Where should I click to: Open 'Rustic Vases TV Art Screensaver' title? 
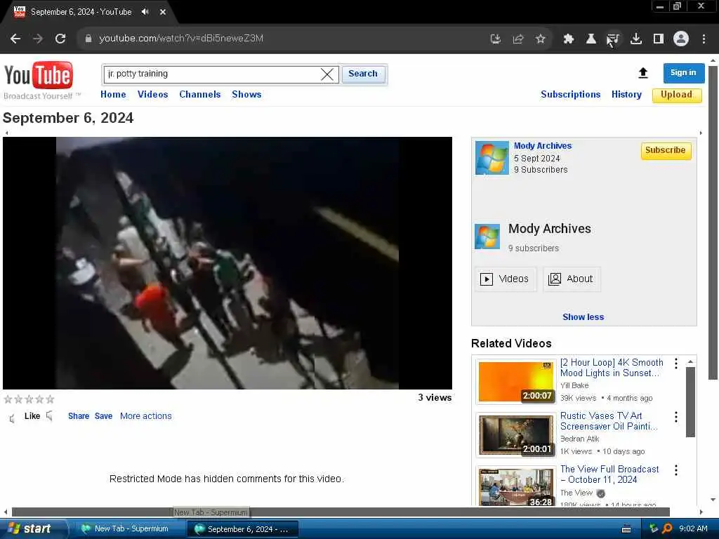[609, 421]
